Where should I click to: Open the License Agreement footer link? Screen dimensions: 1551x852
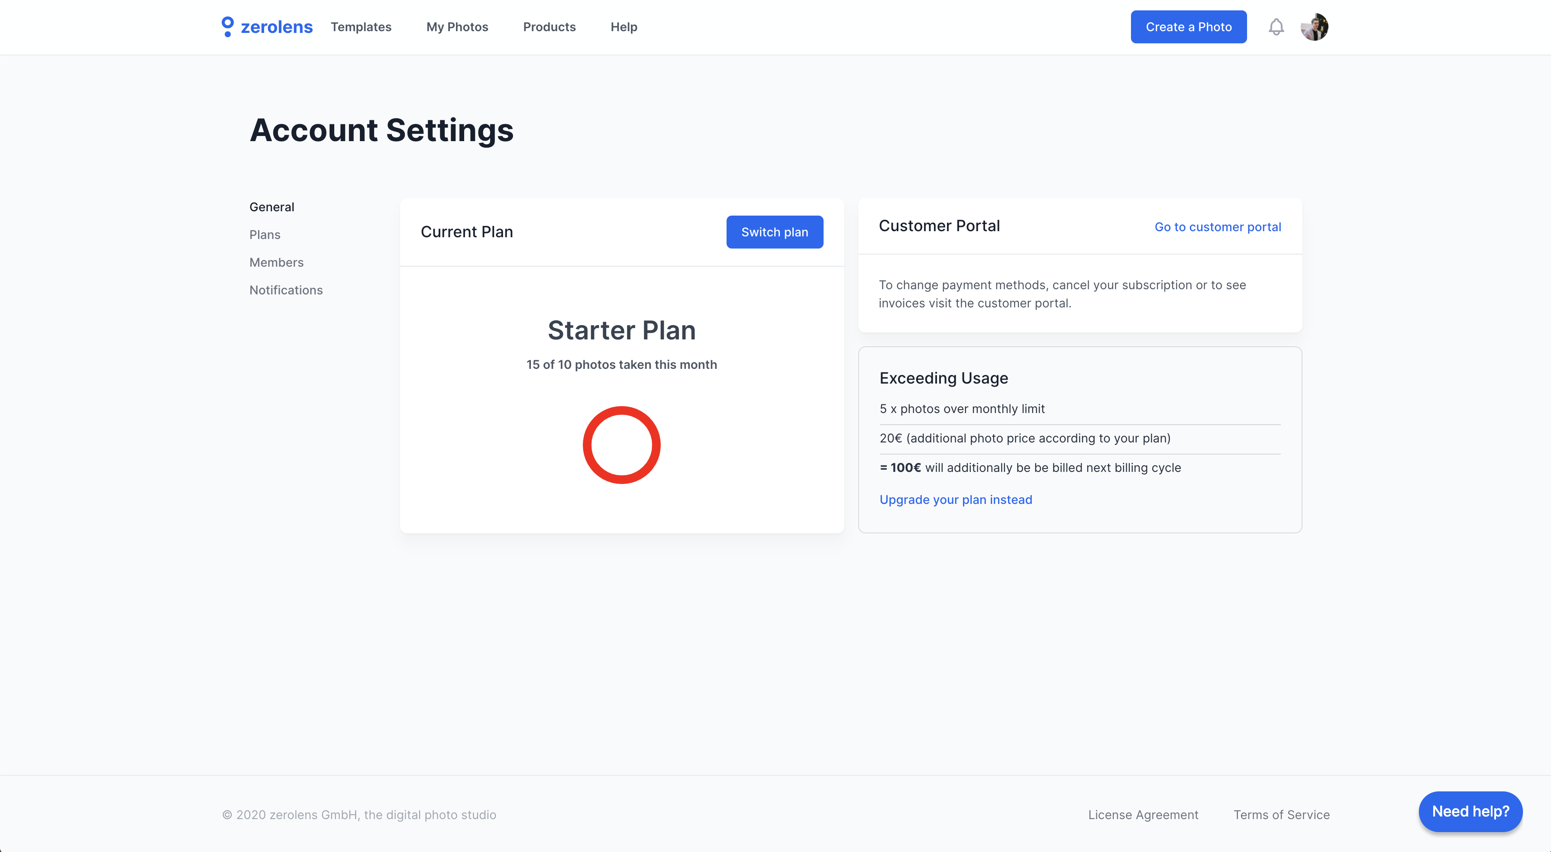[1143, 815]
